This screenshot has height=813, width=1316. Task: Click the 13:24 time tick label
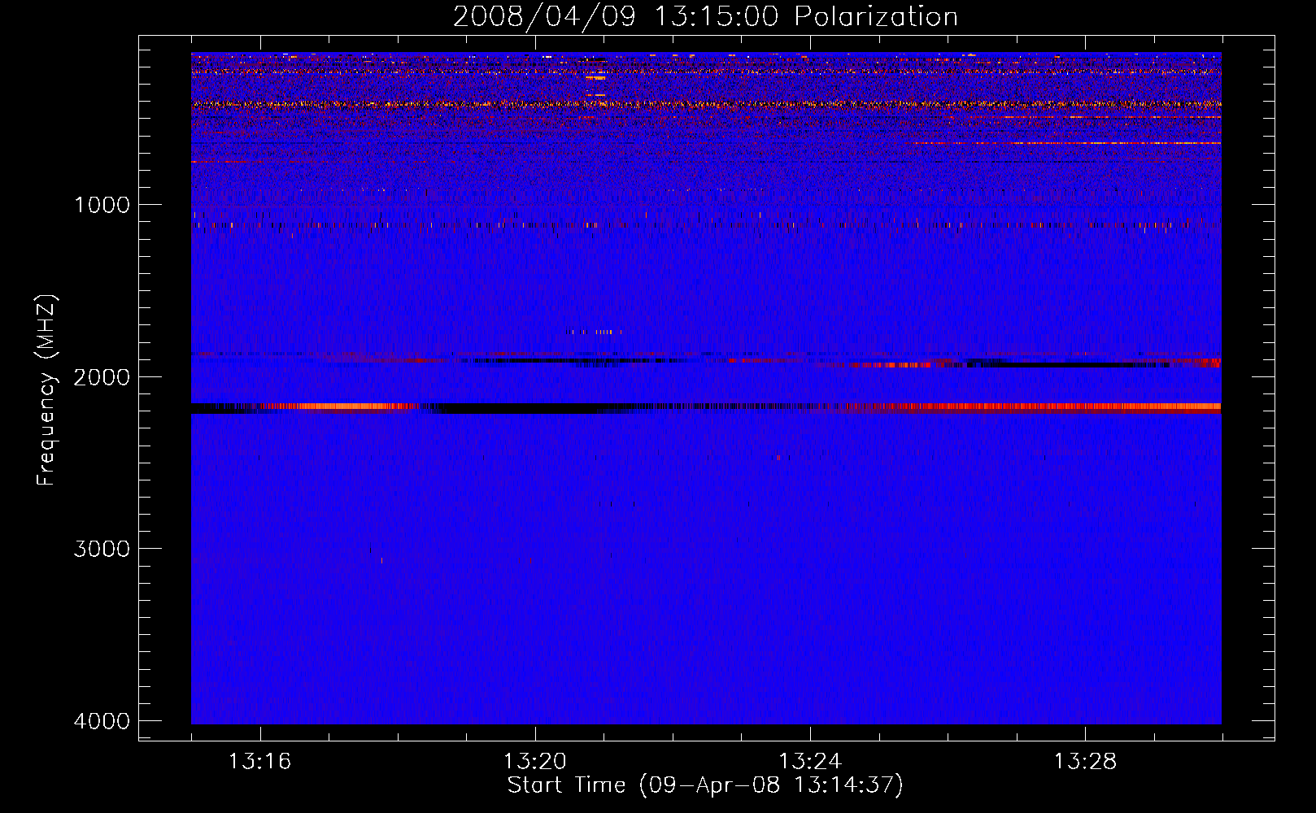810,762
